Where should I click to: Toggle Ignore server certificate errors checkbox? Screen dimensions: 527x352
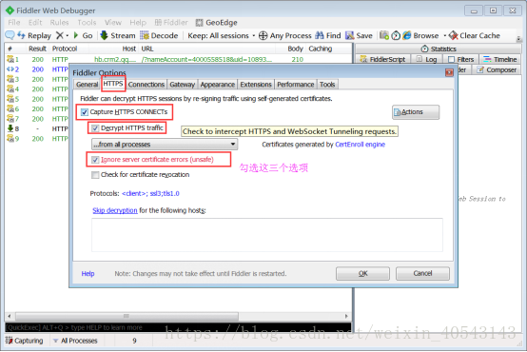coord(95,160)
